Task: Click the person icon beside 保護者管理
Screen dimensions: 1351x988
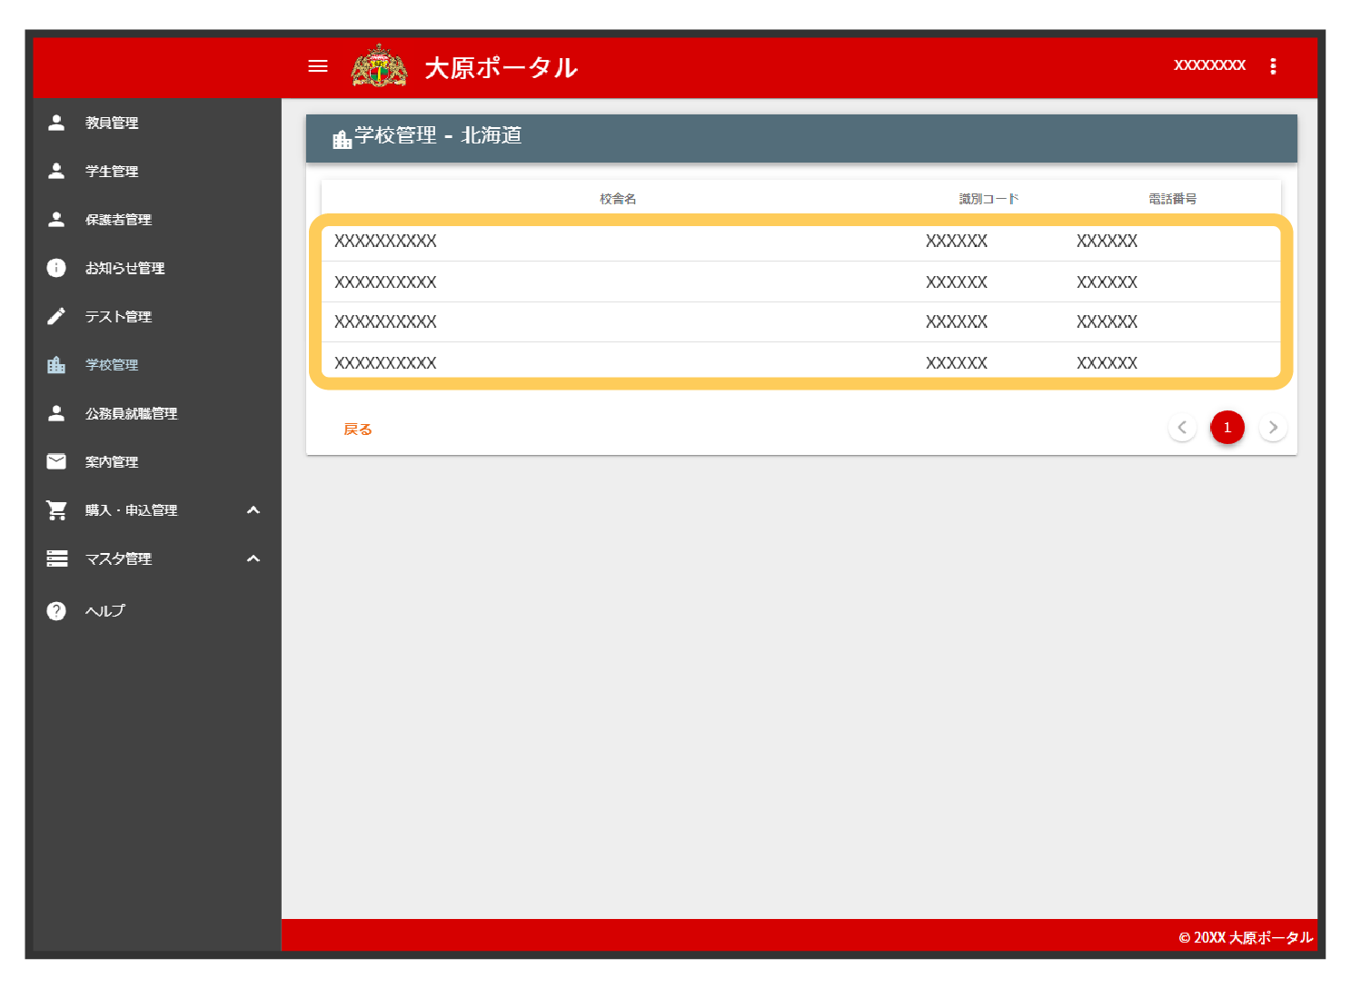Action: [x=56, y=220]
